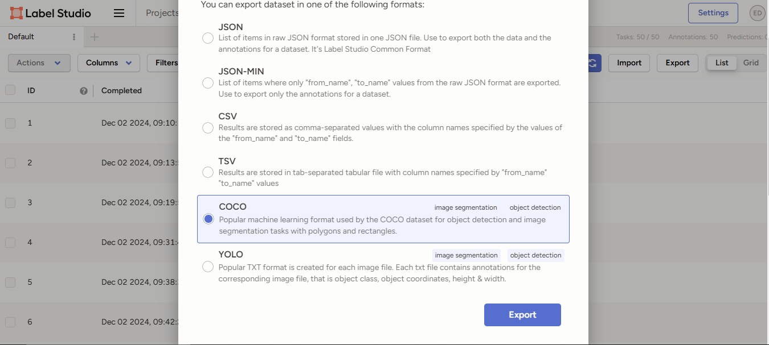Expand the Columns dropdown
The height and width of the screenshot is (345, 769).
tap(108, 63)
